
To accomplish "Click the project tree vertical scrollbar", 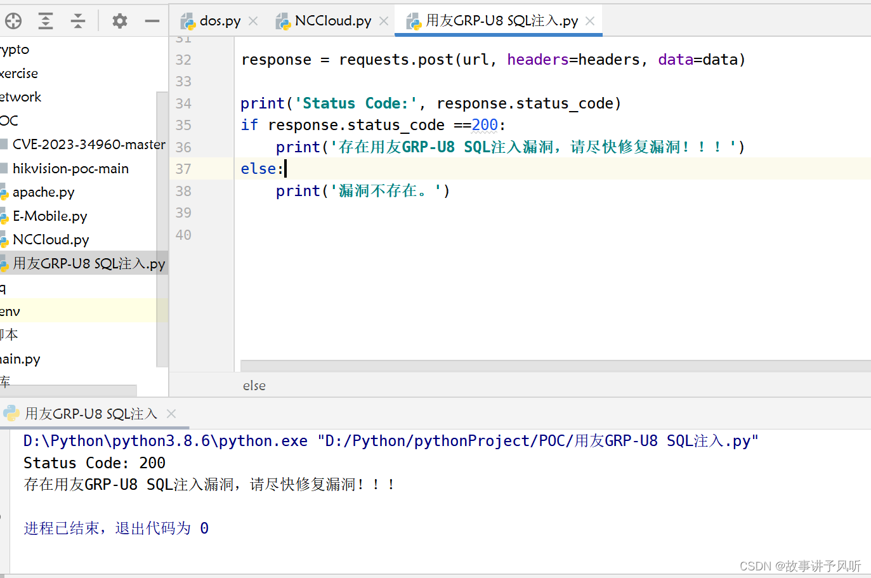I will click(x=162, y=229).
